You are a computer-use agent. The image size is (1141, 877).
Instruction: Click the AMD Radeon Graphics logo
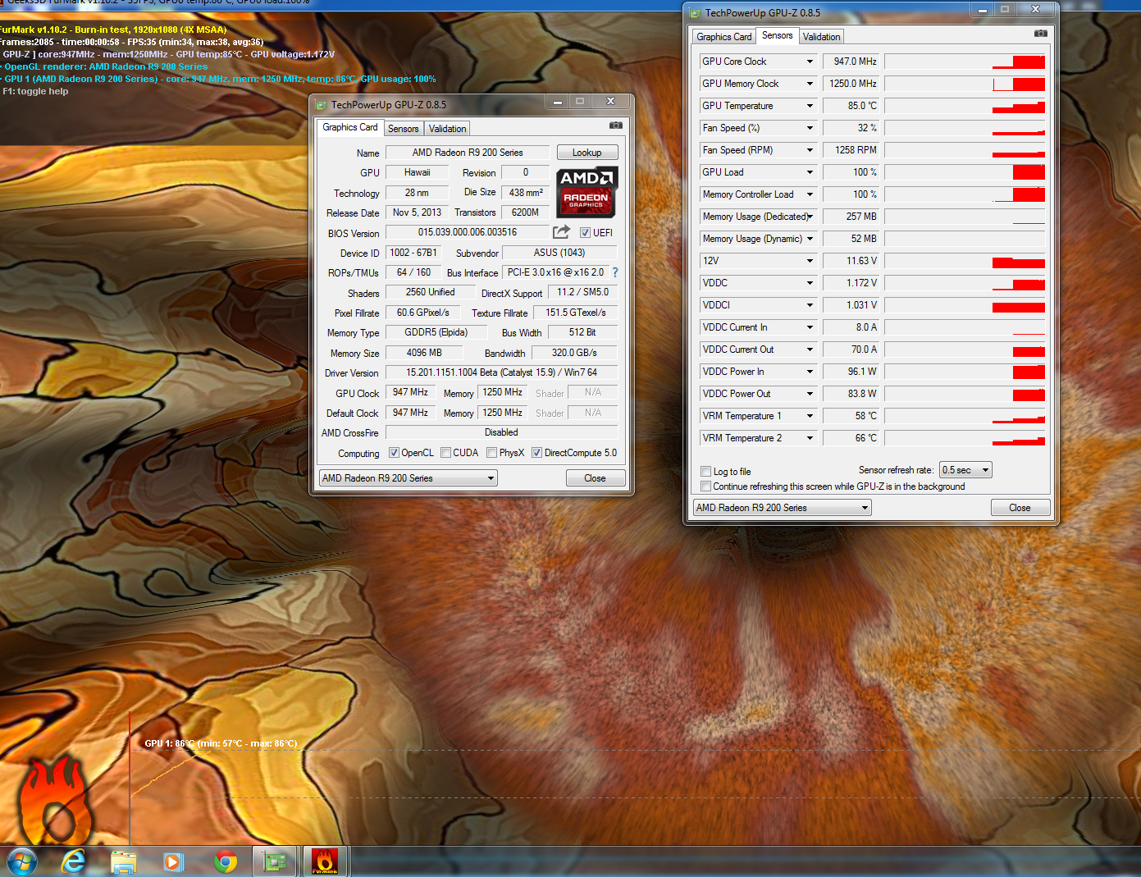[x=586, y=192]
